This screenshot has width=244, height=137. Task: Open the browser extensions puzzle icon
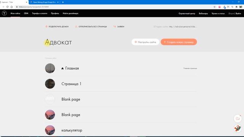(x=236, y=7)
